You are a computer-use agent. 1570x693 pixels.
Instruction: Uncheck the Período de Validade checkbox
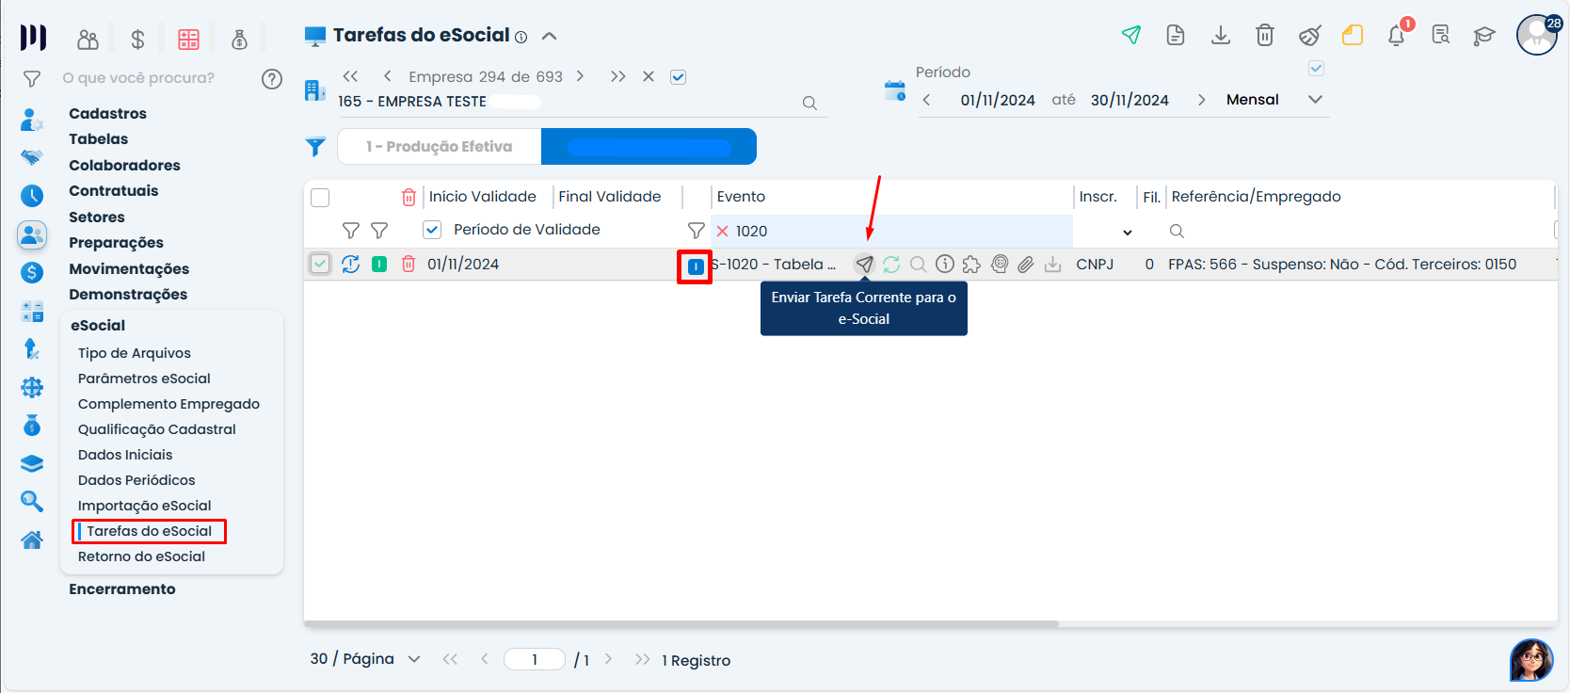click(x=432, y=230)
